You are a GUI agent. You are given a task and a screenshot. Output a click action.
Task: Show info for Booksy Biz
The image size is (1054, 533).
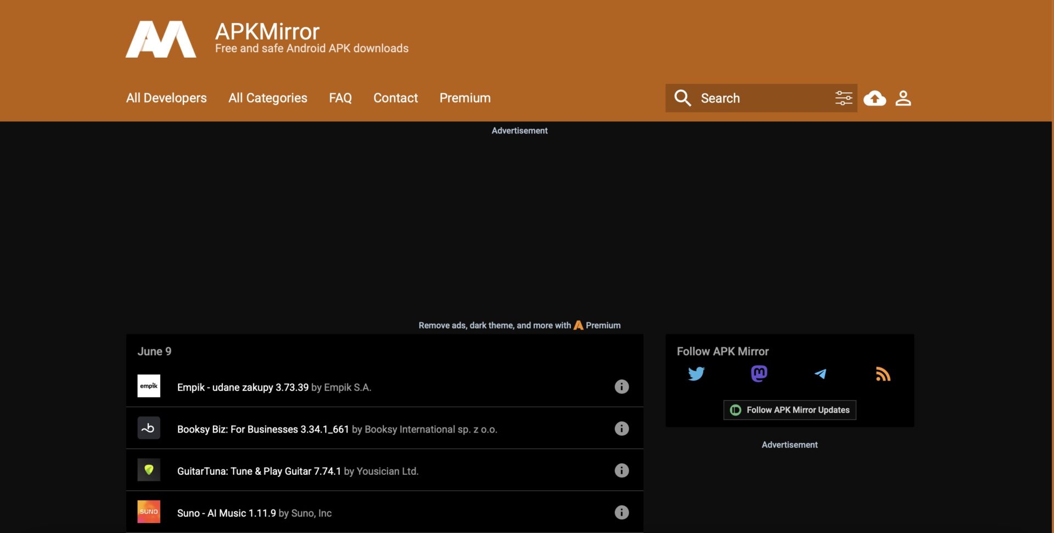click(621, 428)
